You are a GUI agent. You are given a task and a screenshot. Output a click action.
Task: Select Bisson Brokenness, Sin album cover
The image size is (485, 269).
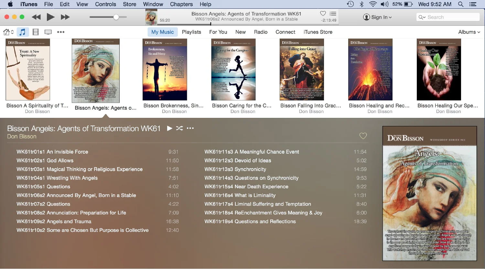coord(165,69)
